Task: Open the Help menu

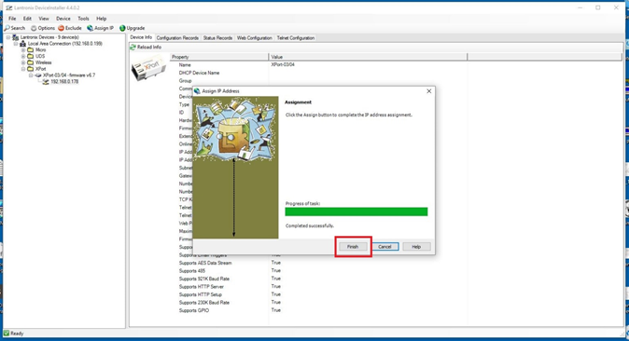Action: click(102, 19)
